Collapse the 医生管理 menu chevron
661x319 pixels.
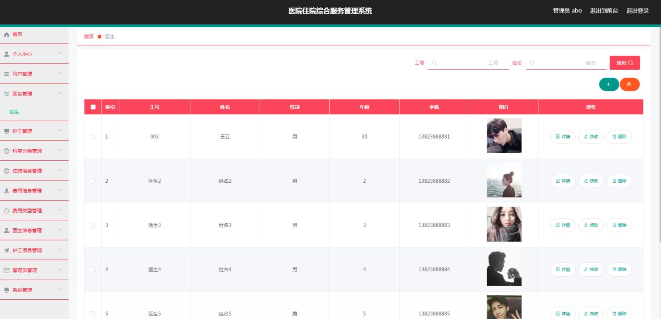point(60,93)
